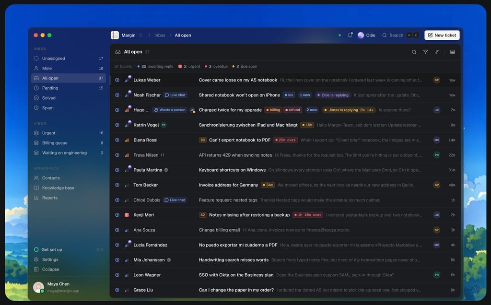Click the inbox tray icon next to the All open title
Viewport: 491px width, 305px height.
click(118, 52)
